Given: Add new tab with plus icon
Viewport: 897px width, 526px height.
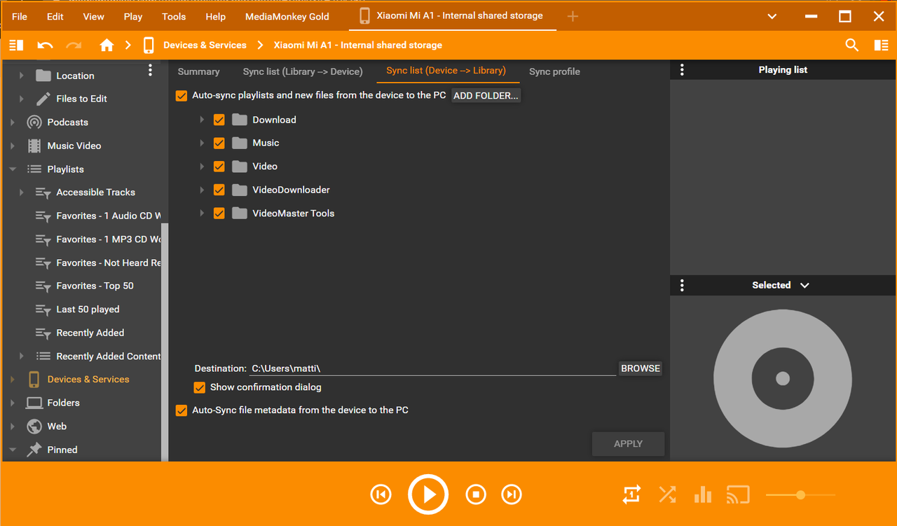Looking at the screenshot, I should [573, 16].
